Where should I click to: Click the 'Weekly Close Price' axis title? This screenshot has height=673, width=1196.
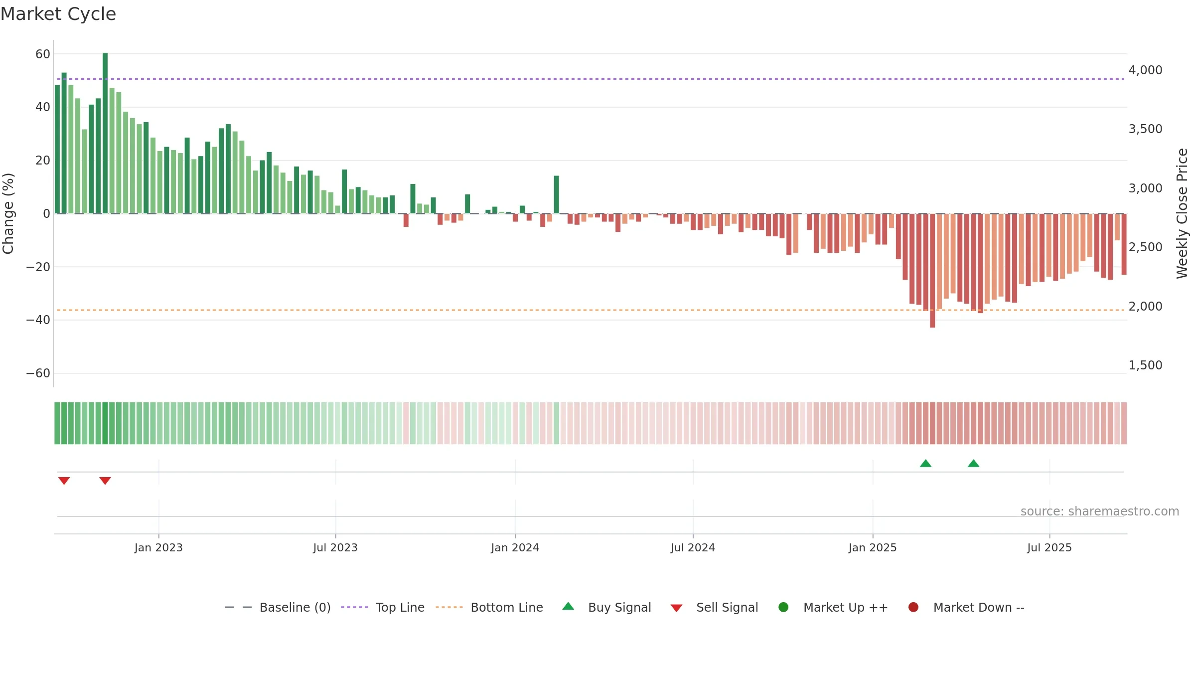click(x=1182, y=213)
